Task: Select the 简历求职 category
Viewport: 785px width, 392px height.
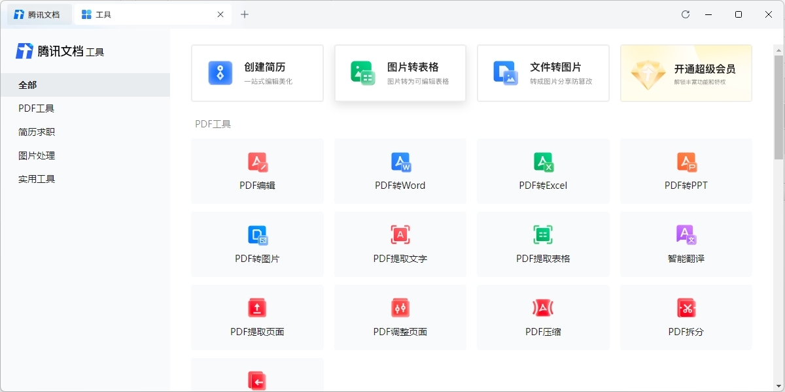Action: (36, 132)
